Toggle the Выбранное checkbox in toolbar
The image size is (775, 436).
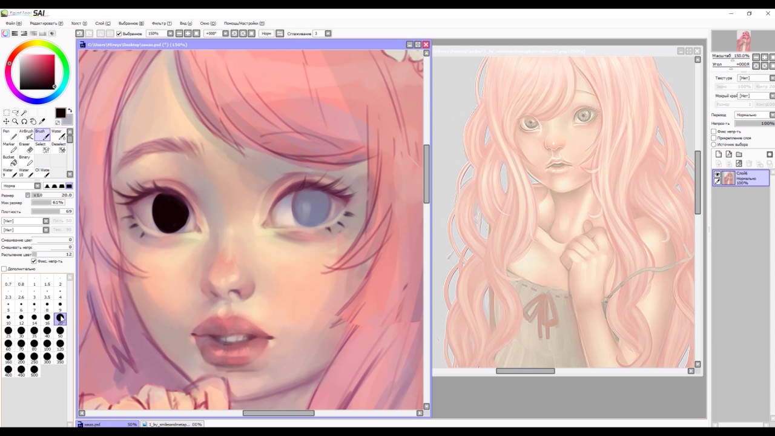pyautogui.click(x=119, y=34)
